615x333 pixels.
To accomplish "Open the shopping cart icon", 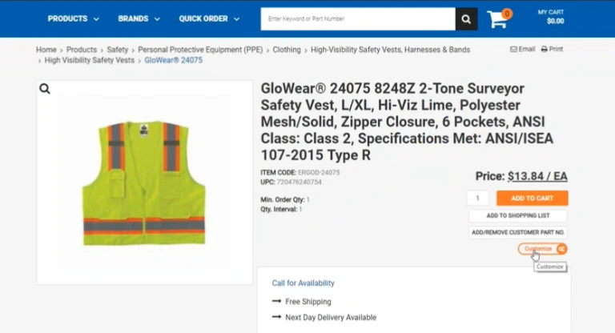I will pyautogui.click(x=497, y=19).
